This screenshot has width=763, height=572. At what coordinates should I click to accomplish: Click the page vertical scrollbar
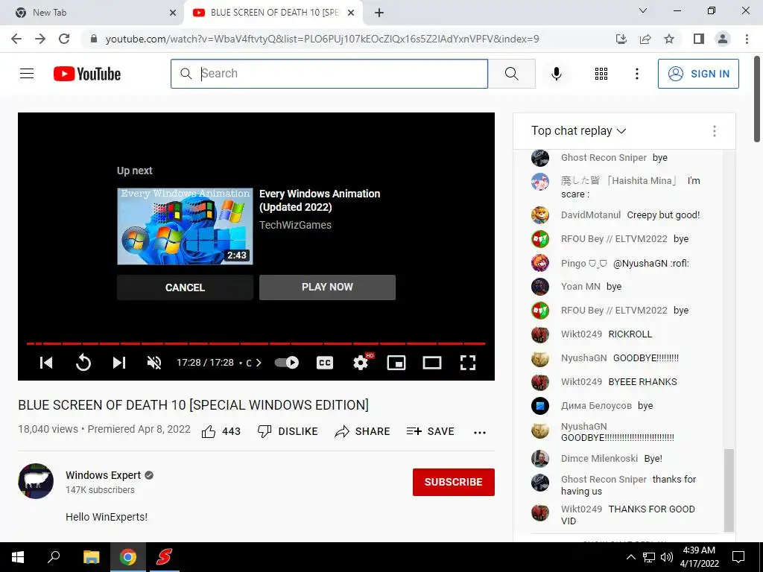point(758,99)
